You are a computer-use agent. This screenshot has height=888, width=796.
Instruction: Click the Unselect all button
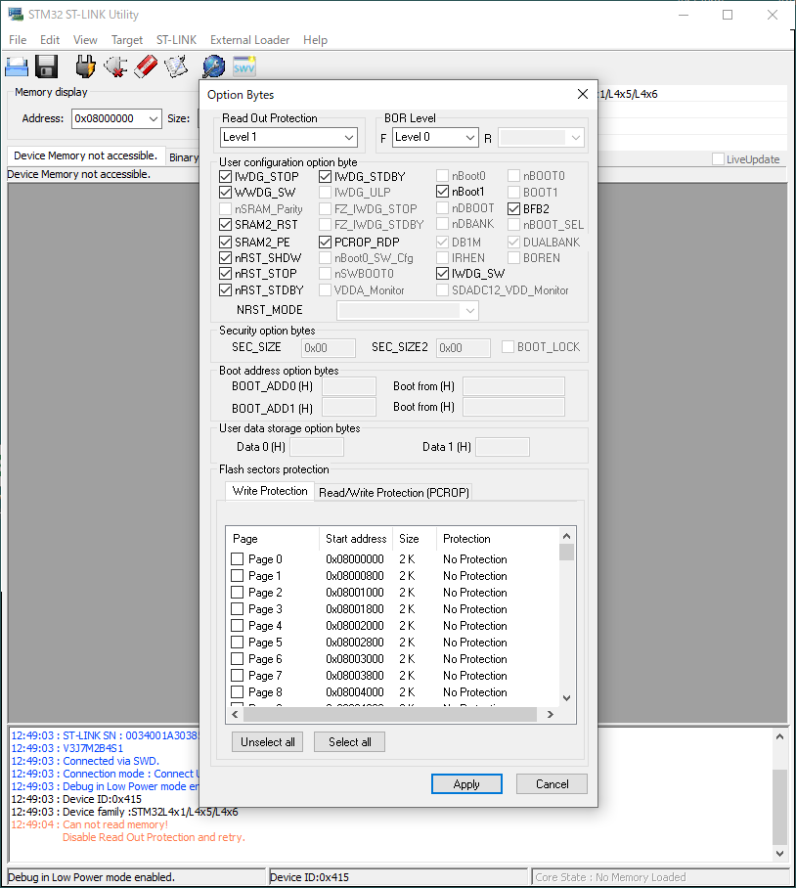point(268,742)
